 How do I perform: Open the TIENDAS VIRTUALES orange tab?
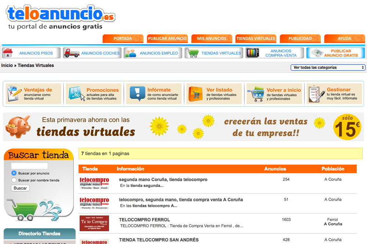(256, 38)
